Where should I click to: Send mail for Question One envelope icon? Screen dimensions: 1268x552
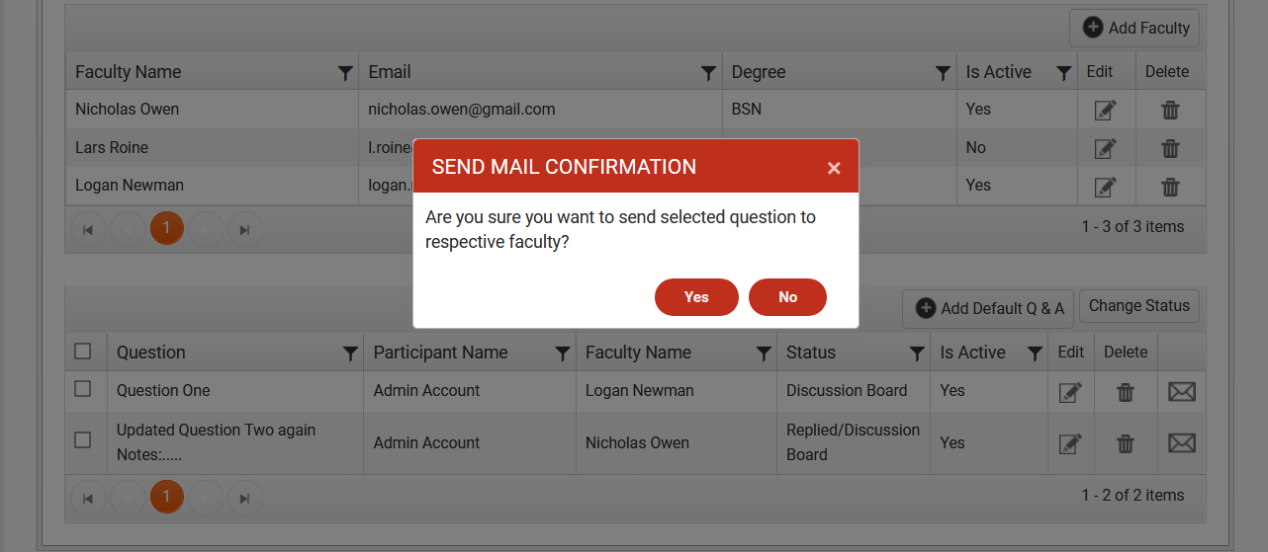point(1182,391)
